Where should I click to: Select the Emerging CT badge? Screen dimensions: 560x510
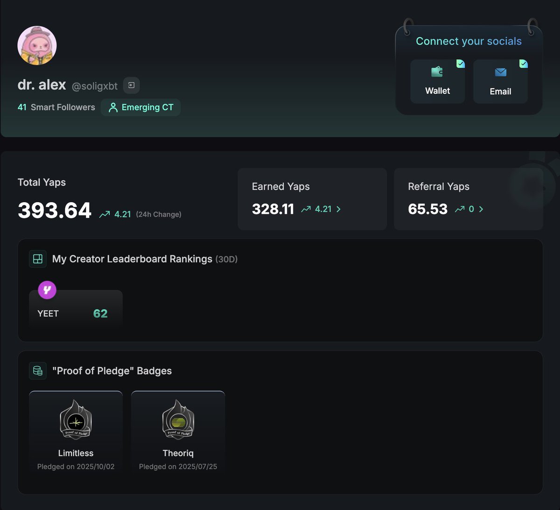(140, 107)
